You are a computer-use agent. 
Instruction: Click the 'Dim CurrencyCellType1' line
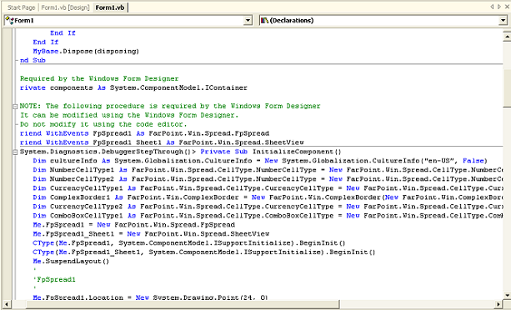coord(268,187)
